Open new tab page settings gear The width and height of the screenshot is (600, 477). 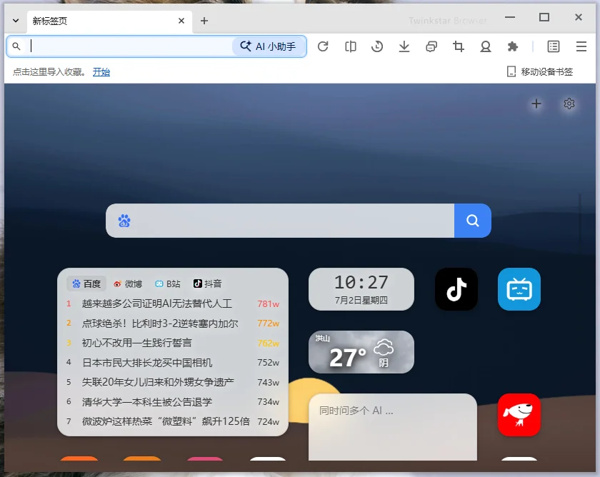[x=569, y=104]
